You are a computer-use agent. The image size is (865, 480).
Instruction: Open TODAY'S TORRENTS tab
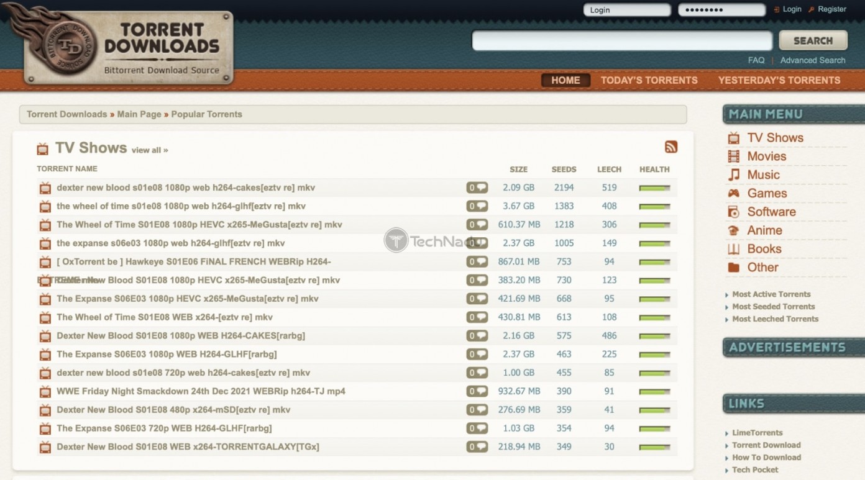pyautogui.click(x=649, y=80)
